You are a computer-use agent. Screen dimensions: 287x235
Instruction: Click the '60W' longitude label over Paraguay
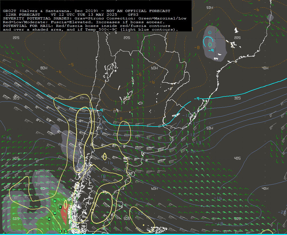154,68
